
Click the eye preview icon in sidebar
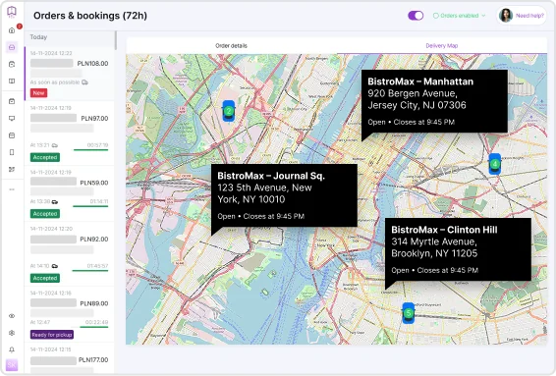pyautogui.click(x=12, y=316)
